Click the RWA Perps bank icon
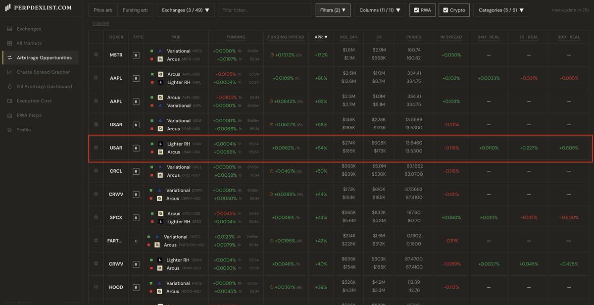 9,115
